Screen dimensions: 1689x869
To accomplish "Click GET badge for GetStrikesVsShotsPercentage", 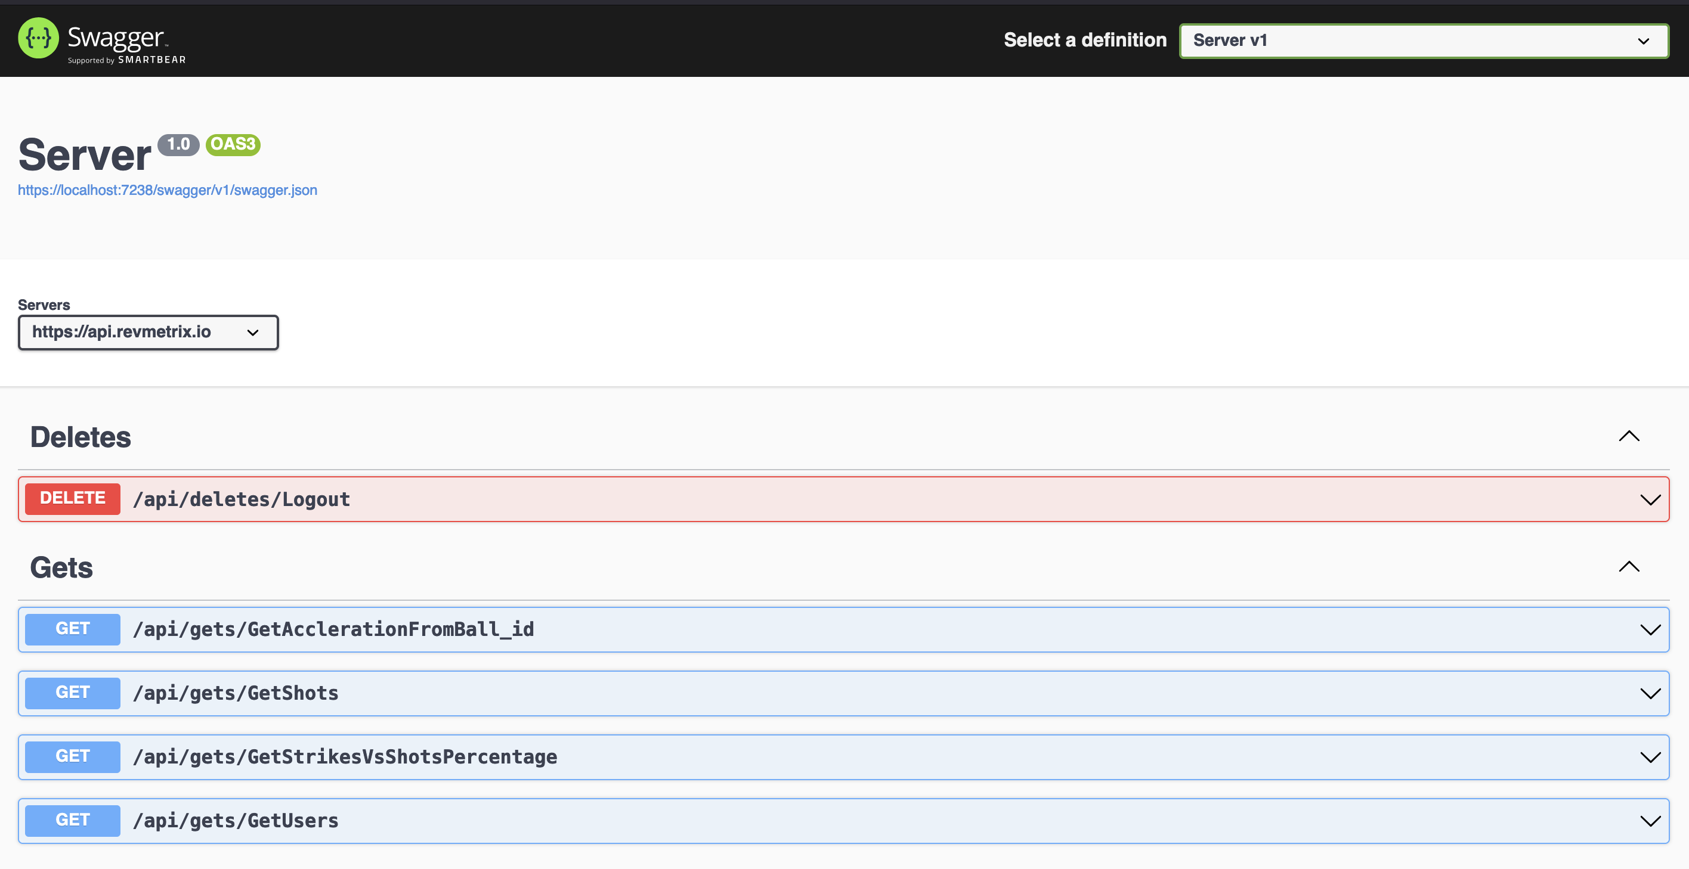I will 73,757.
